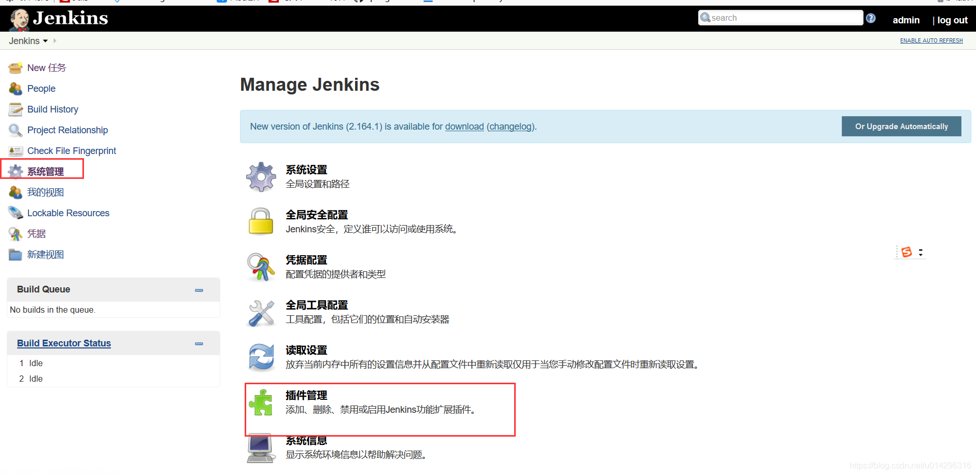Open Lockable Resources link
976x475 pixels.
pos(68,213)
